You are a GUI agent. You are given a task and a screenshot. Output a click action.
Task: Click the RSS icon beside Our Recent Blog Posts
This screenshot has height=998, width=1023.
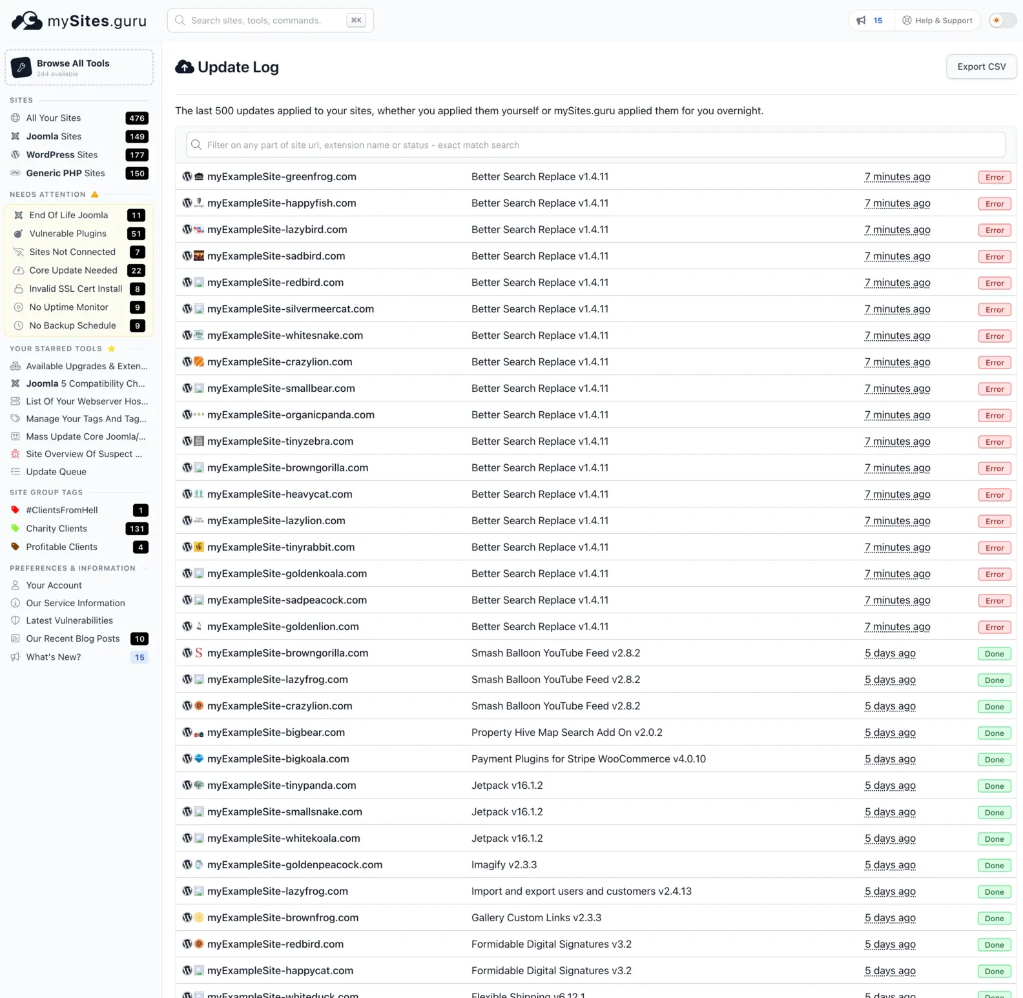15,638
